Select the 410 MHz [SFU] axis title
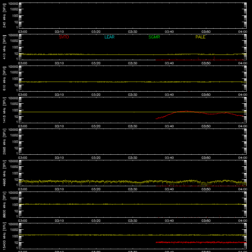 pyautogui.click(x=4, y=47)
